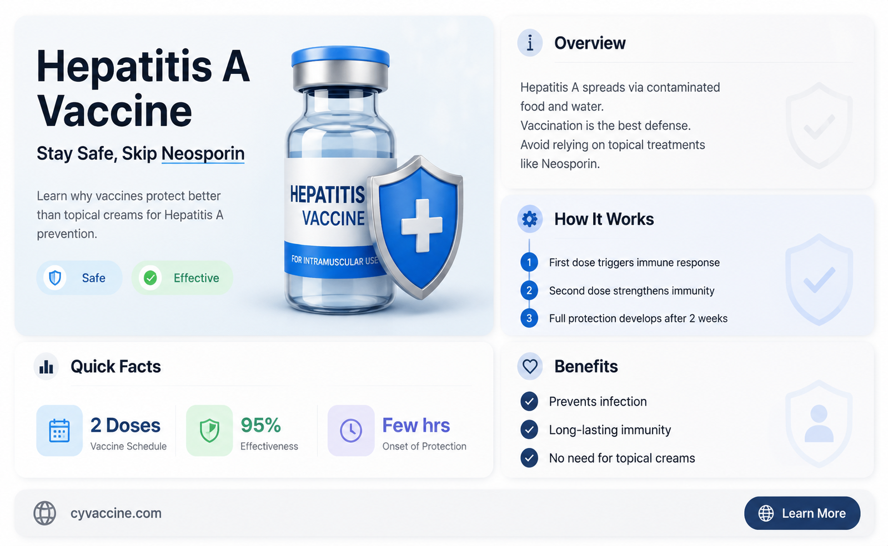Click the check icon beside Long-lasting immunity
This screenshot has width=888, height=546.
click(529, 429)
